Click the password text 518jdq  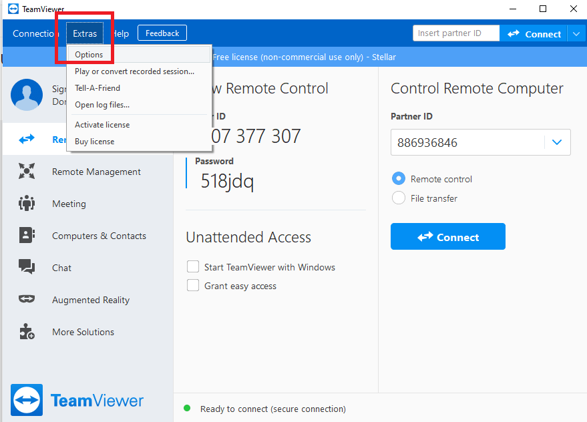(227, 181)
